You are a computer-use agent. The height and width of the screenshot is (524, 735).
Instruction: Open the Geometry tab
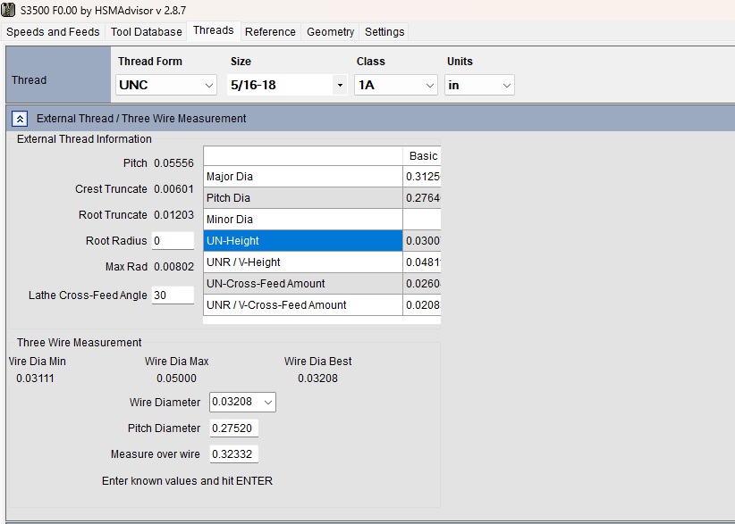[x=330, y=32]
